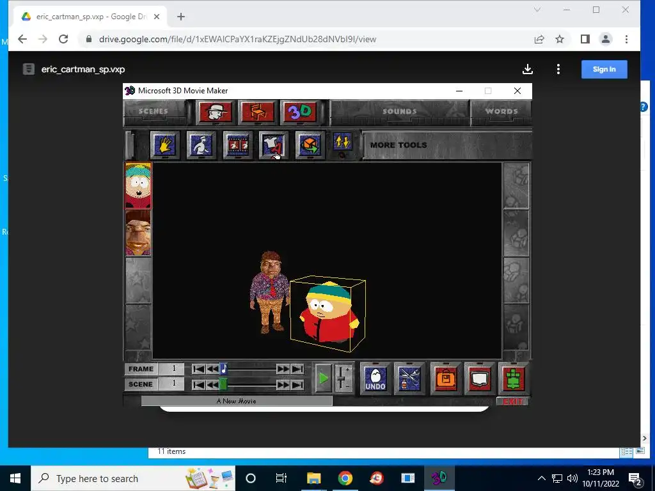Viewport: 655px width, 491px height.
Task: Jump to last frame button
Action: tap(297, 369)
